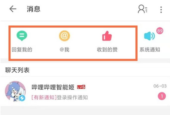Click the pink unread badge showing 1

(162, 96)
